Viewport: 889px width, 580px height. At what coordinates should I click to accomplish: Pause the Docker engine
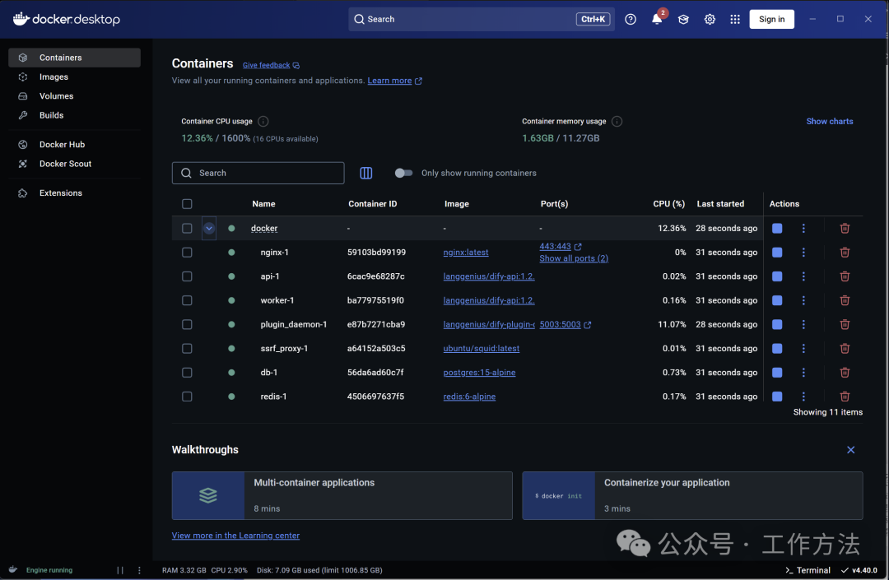[x=120, y=570]
